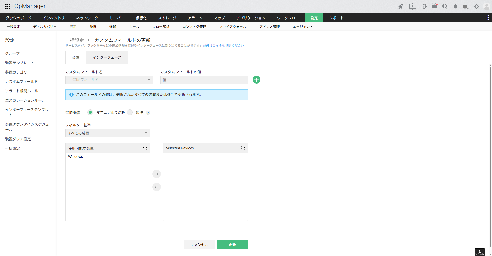
Task: Click the 更新 button
Action: (232, 245)
